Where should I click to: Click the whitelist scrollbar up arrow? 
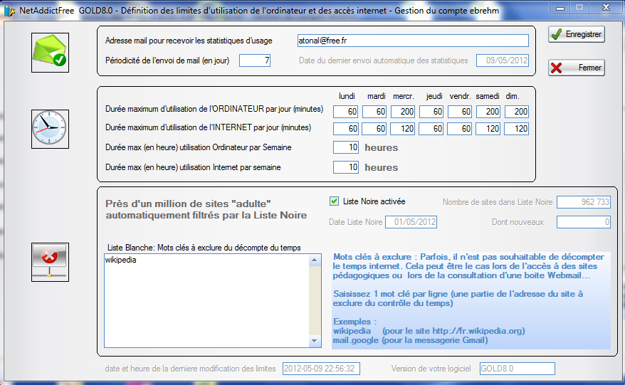click(x=313, y=260)
